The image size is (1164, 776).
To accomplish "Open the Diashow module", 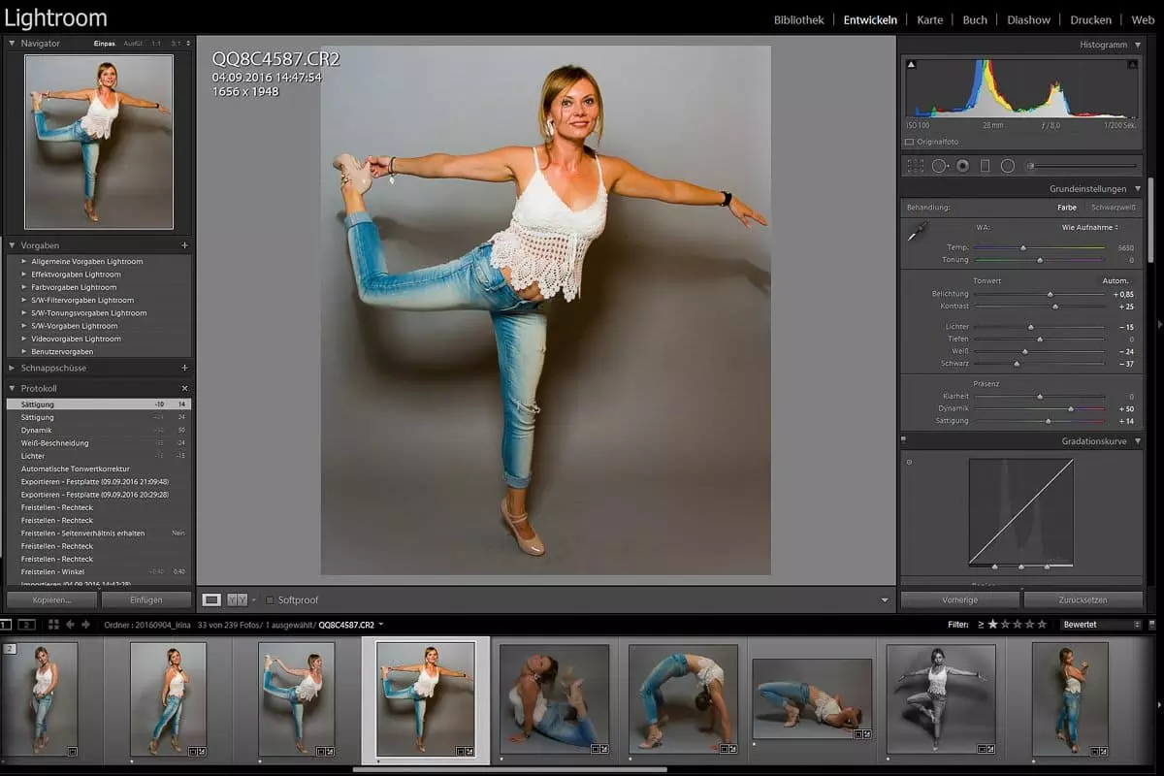I will tap(1028, 19).
